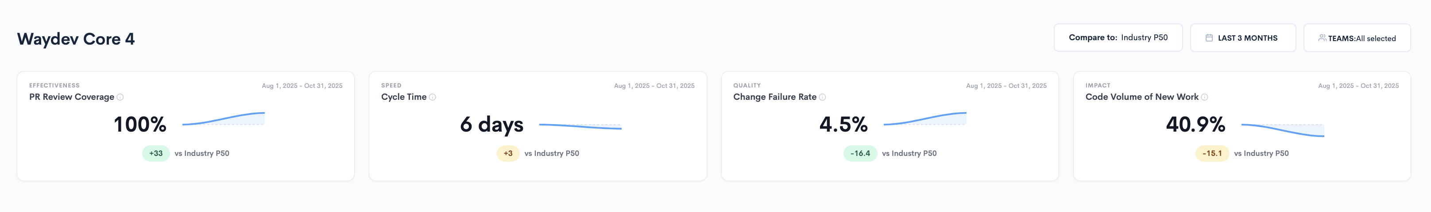Click info icon by Code Volume of New Work
1431x212 pixels.
[1204, 98]
